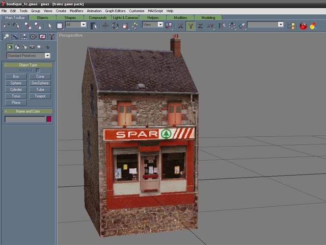
Task: Click the Undo arrow in main toolbar
Action: 6,25
